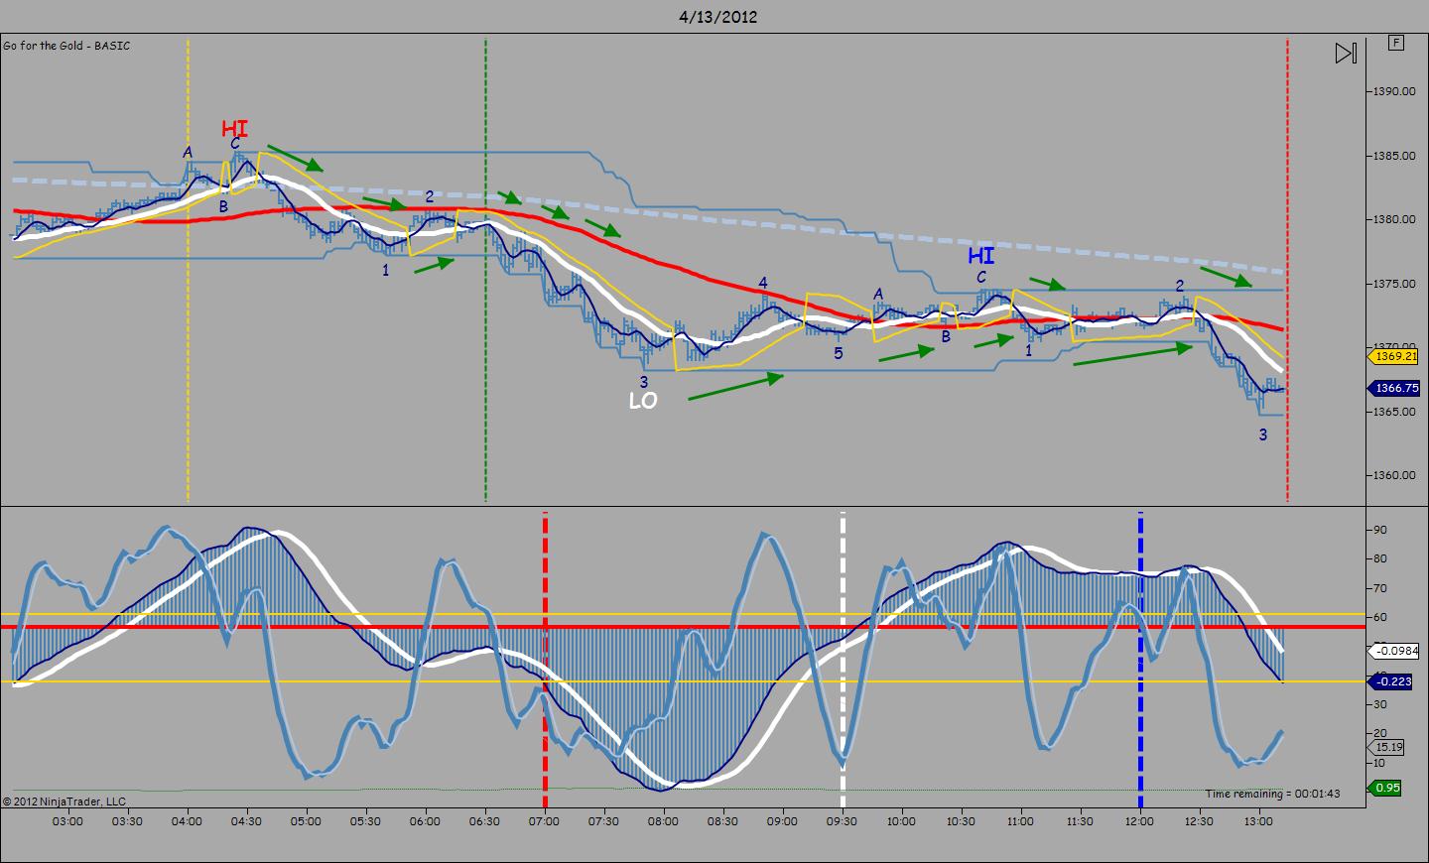Select the blue dashed vertical line at 12:00
Viewport: 1429px width, 863px height.
(1140, 661)
